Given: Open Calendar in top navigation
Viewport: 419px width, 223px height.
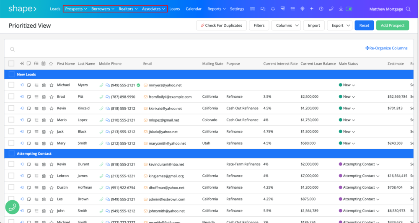Looking at the screenshot, I should (194, 9).
